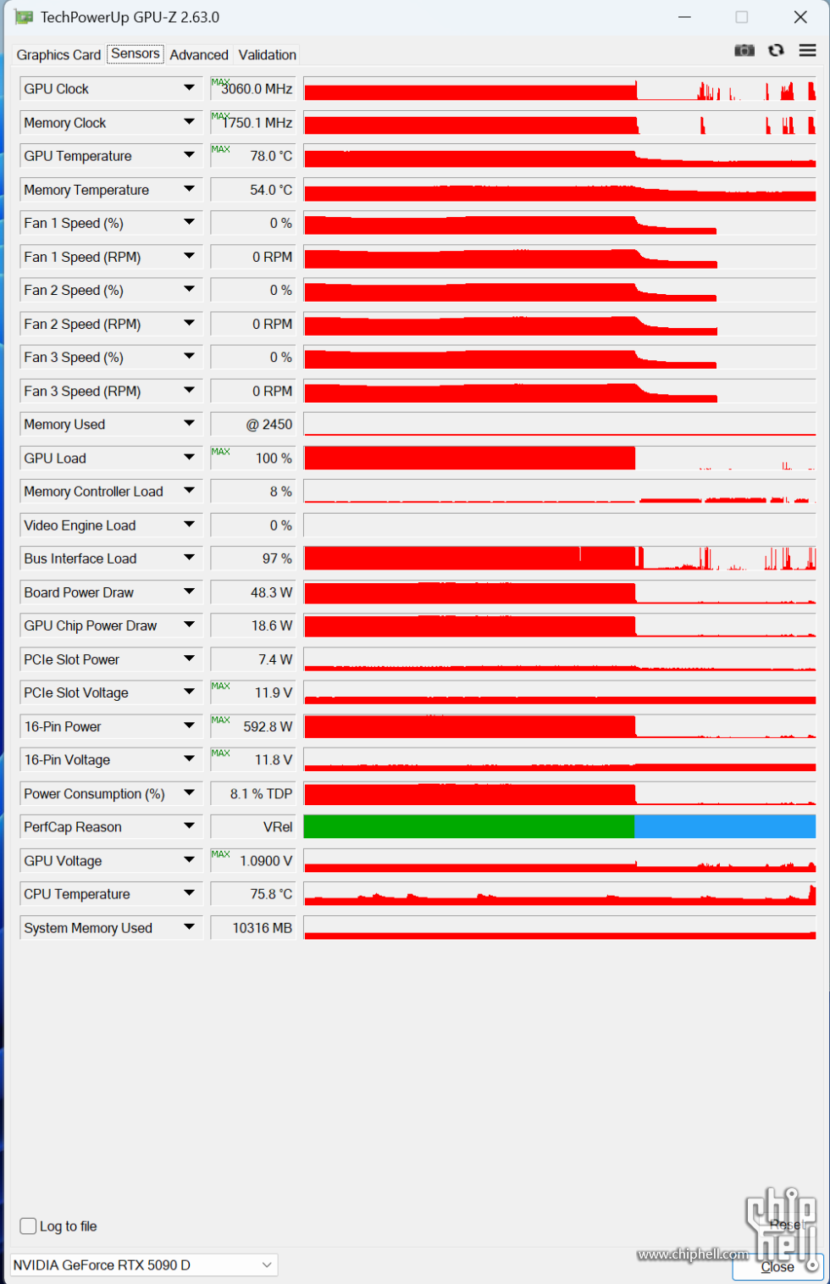Click the GPU Temperature history graph
This screenshot has height=1284, width=830.
(560, 156)
